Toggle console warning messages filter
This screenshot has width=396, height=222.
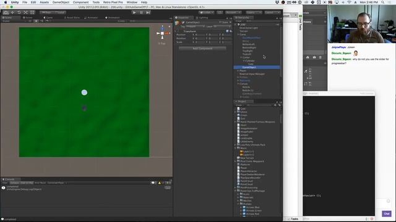point(161,183)
